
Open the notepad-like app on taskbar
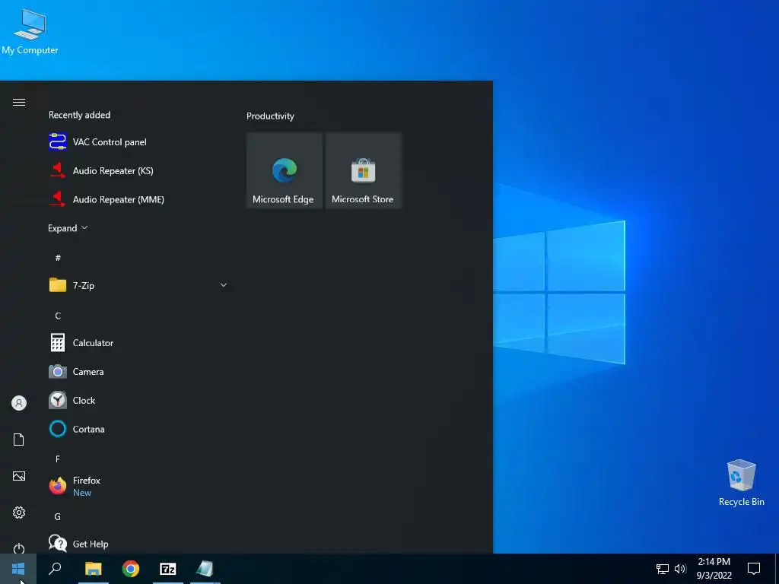tap(205, 569)
